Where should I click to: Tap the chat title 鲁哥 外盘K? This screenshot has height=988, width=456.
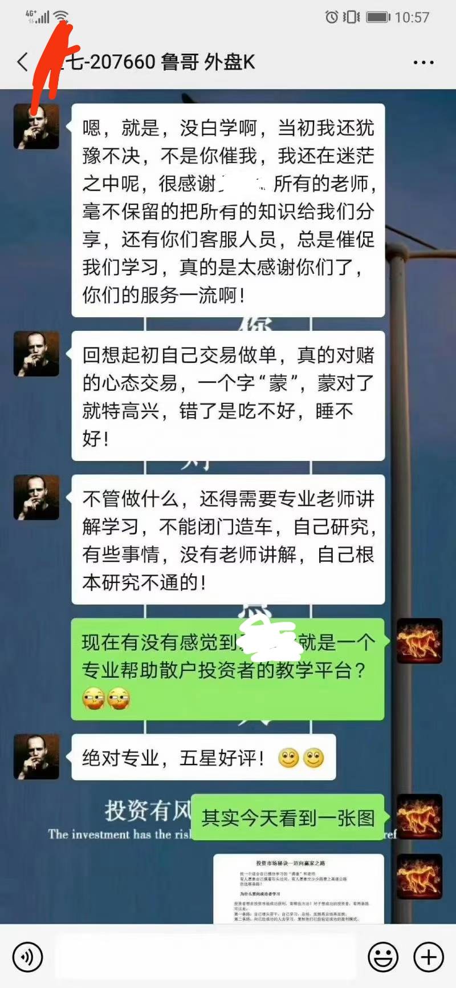coord(207,62)
